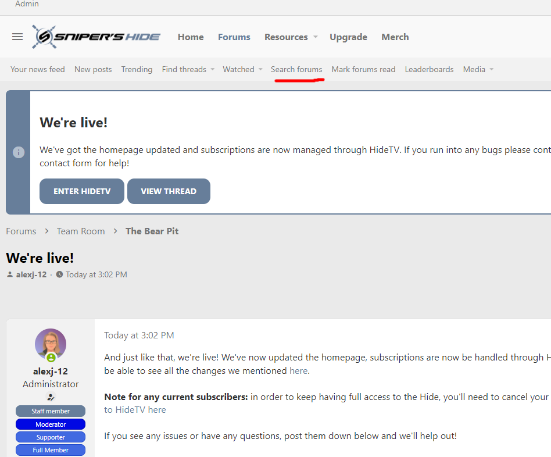Click the alexj-12 avatar picture

[51, 344]
